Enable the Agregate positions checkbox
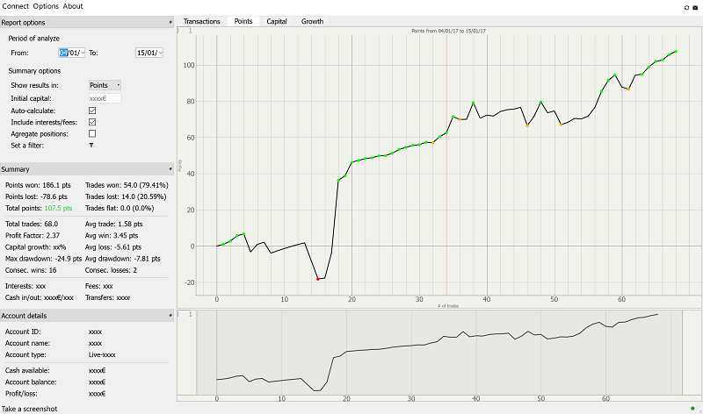 tap(92, 134)
